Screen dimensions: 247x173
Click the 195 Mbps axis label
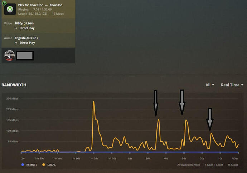(x=12, y=120)
